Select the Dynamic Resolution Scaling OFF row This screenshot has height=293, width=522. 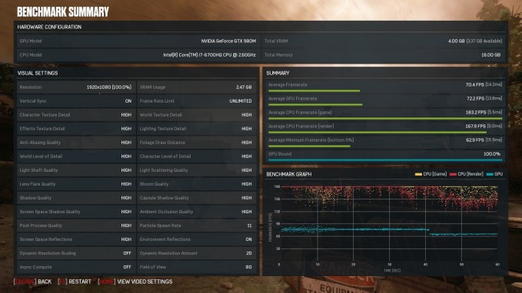tap(76, 253)
